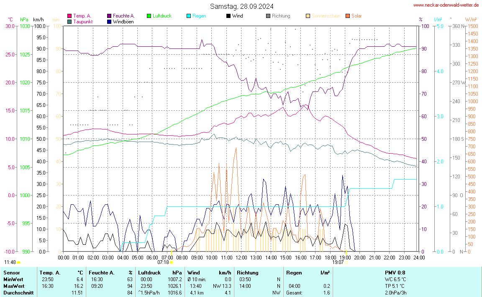This screenshot has height=297, width=482.
Task: Click the teal Taupunkt legend swatch
Action: 69,21
